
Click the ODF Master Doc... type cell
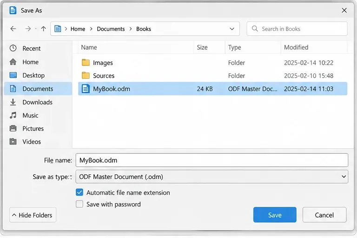pyautogui.click(x=253, y=89)
